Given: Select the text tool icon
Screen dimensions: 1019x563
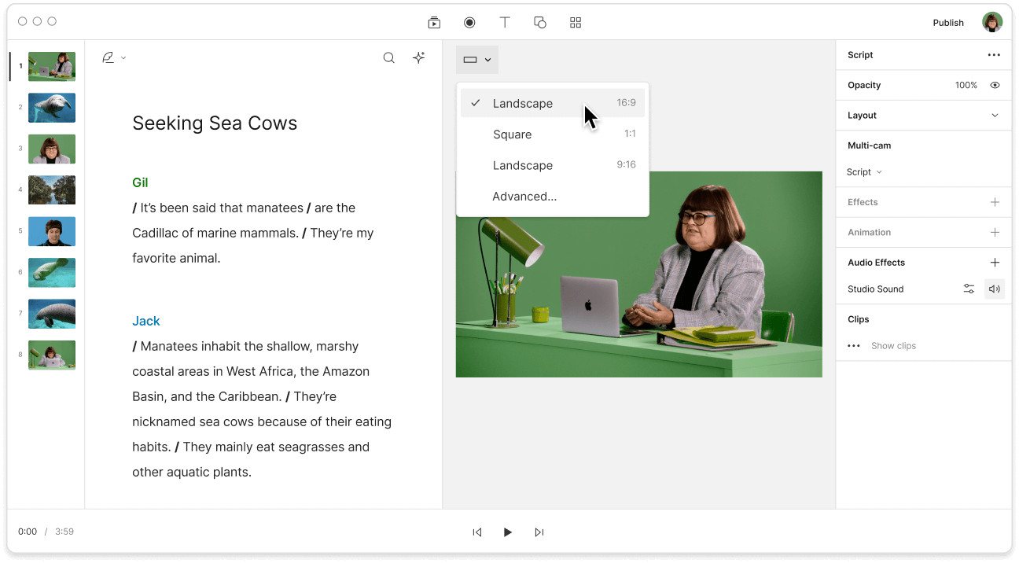Looking at the screenshot, I should (x=505, y=22).
